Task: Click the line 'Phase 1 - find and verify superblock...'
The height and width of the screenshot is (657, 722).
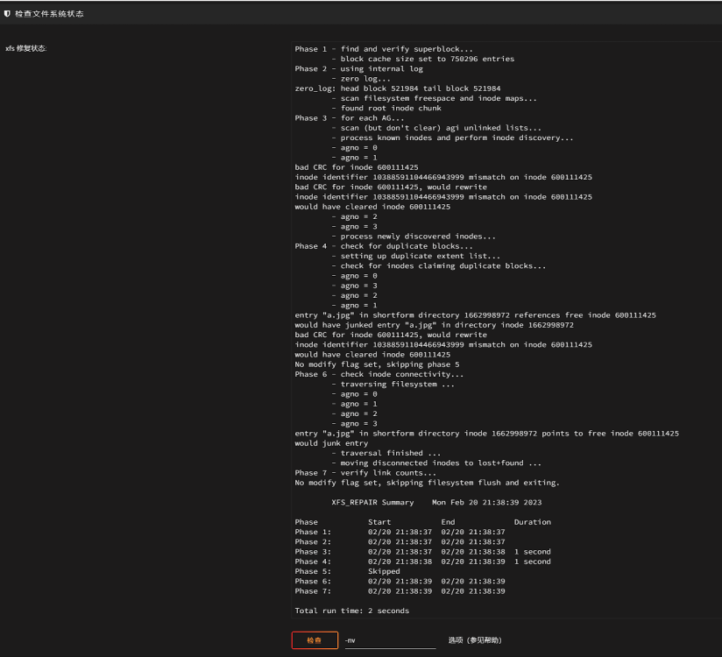Action: pos(384,49)
